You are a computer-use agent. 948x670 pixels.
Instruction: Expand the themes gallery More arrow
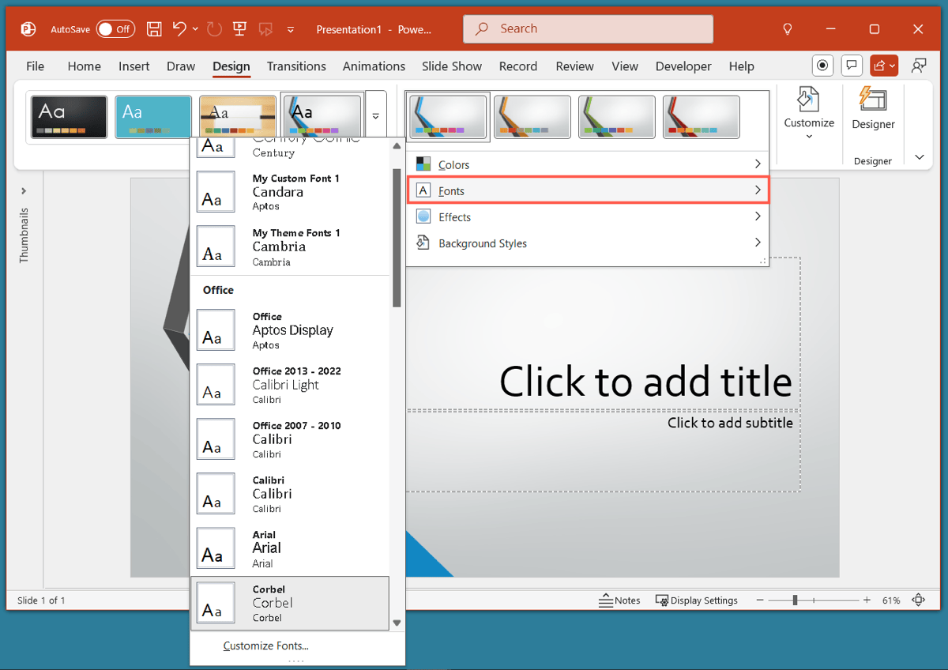(x=376, y=115)
